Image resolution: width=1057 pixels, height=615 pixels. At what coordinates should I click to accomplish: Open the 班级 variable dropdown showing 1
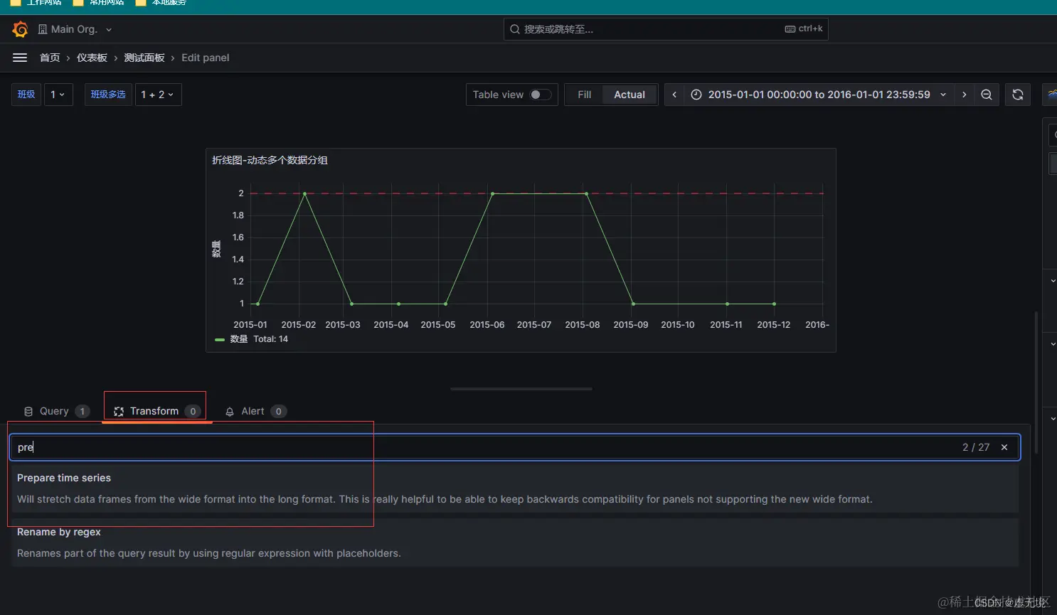tap(58, 95)
